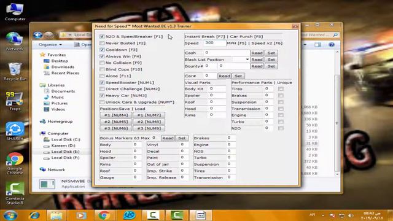Screen dimensions: 393x221
Task: Enable Alone [F11] checkbox
Action: (102, 76)
